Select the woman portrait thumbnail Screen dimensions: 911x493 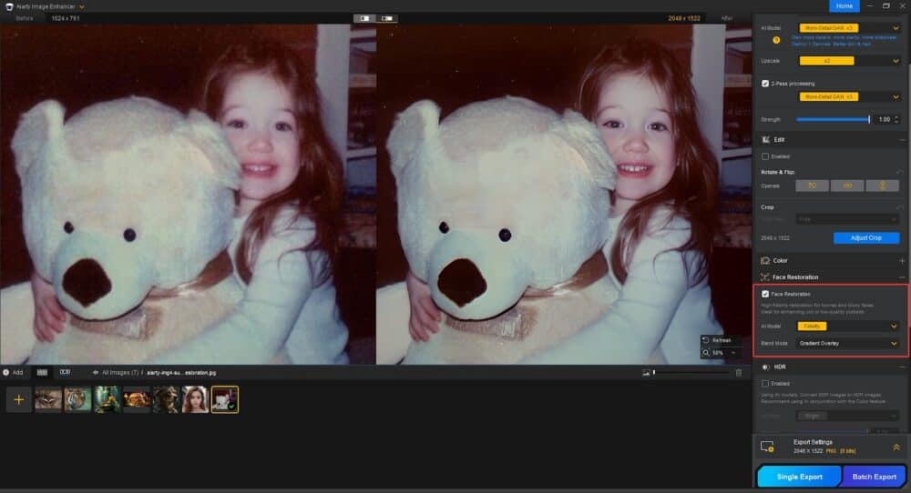tap(196, 399)
